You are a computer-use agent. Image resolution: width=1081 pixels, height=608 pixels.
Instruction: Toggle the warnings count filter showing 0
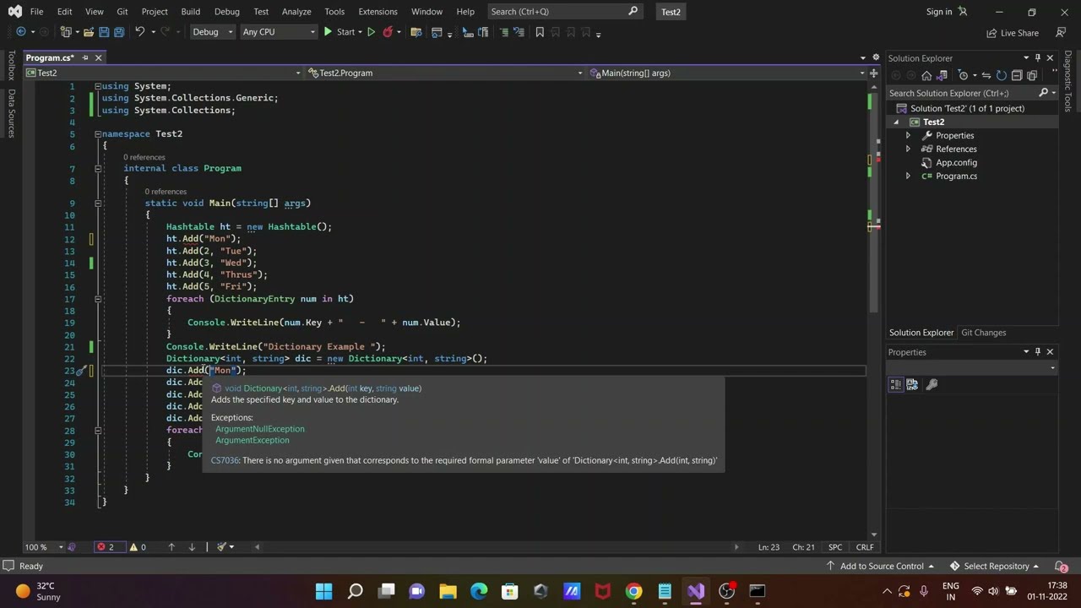click(x=137, y=547)
